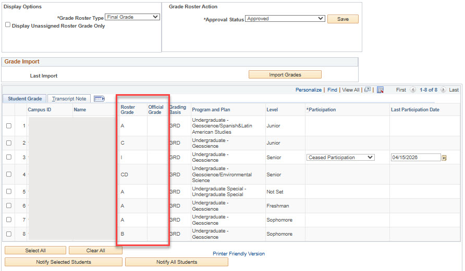Sort by Grading Basis column header
465x271 pixels.
[x=178, y=109]
